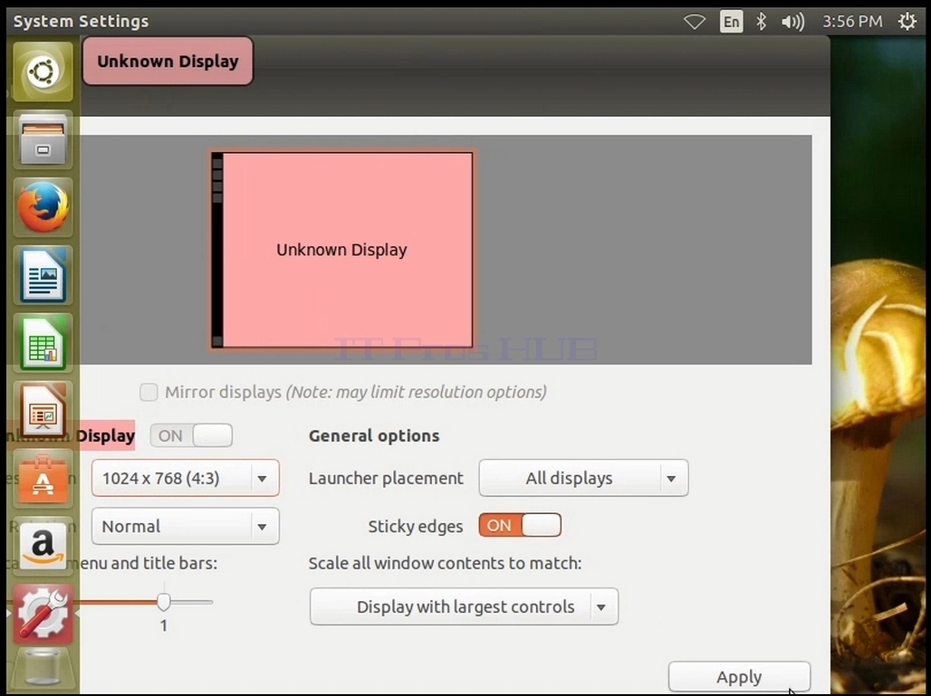Click the System Settings title text
This screenshot has width=931, height=696.
(x=82, y=22)
